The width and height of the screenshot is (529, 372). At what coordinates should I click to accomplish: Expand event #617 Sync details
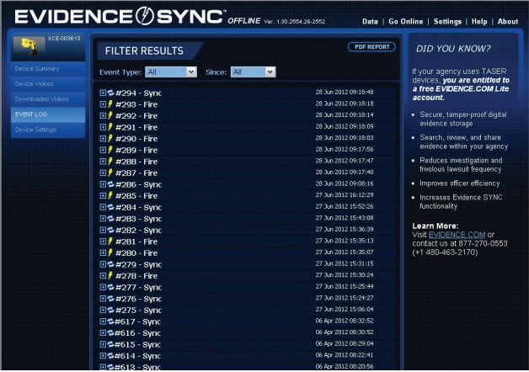coord(103,322)
